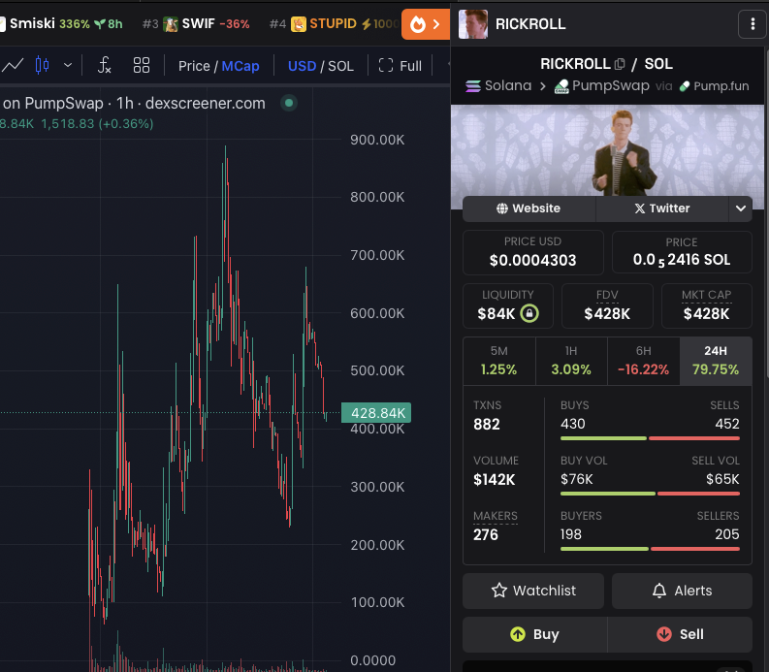This screenshot has width=769, height=672.
Task: Click the Full screen brackets icon
Action: 386,66
